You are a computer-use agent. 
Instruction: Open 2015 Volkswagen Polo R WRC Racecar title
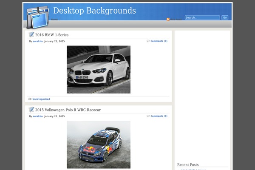pos(68,110)
